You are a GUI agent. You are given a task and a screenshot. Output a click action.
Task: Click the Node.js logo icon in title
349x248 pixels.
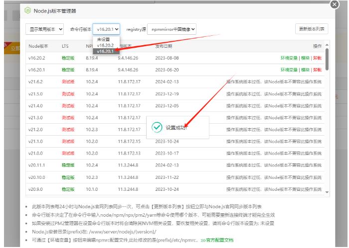pyautogui.click(x=28, y=10)
